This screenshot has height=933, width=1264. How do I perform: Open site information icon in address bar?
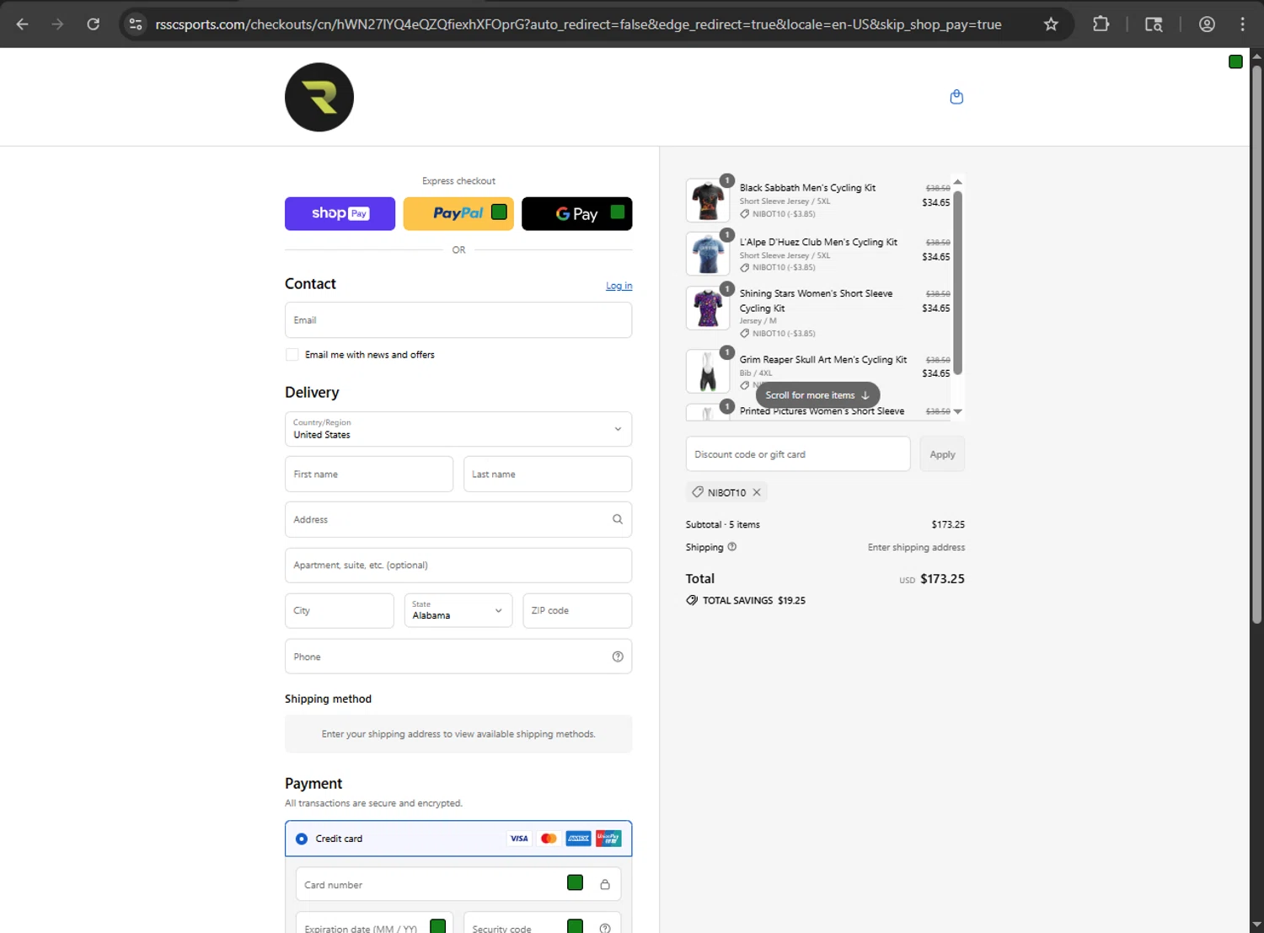pos(136,24)
